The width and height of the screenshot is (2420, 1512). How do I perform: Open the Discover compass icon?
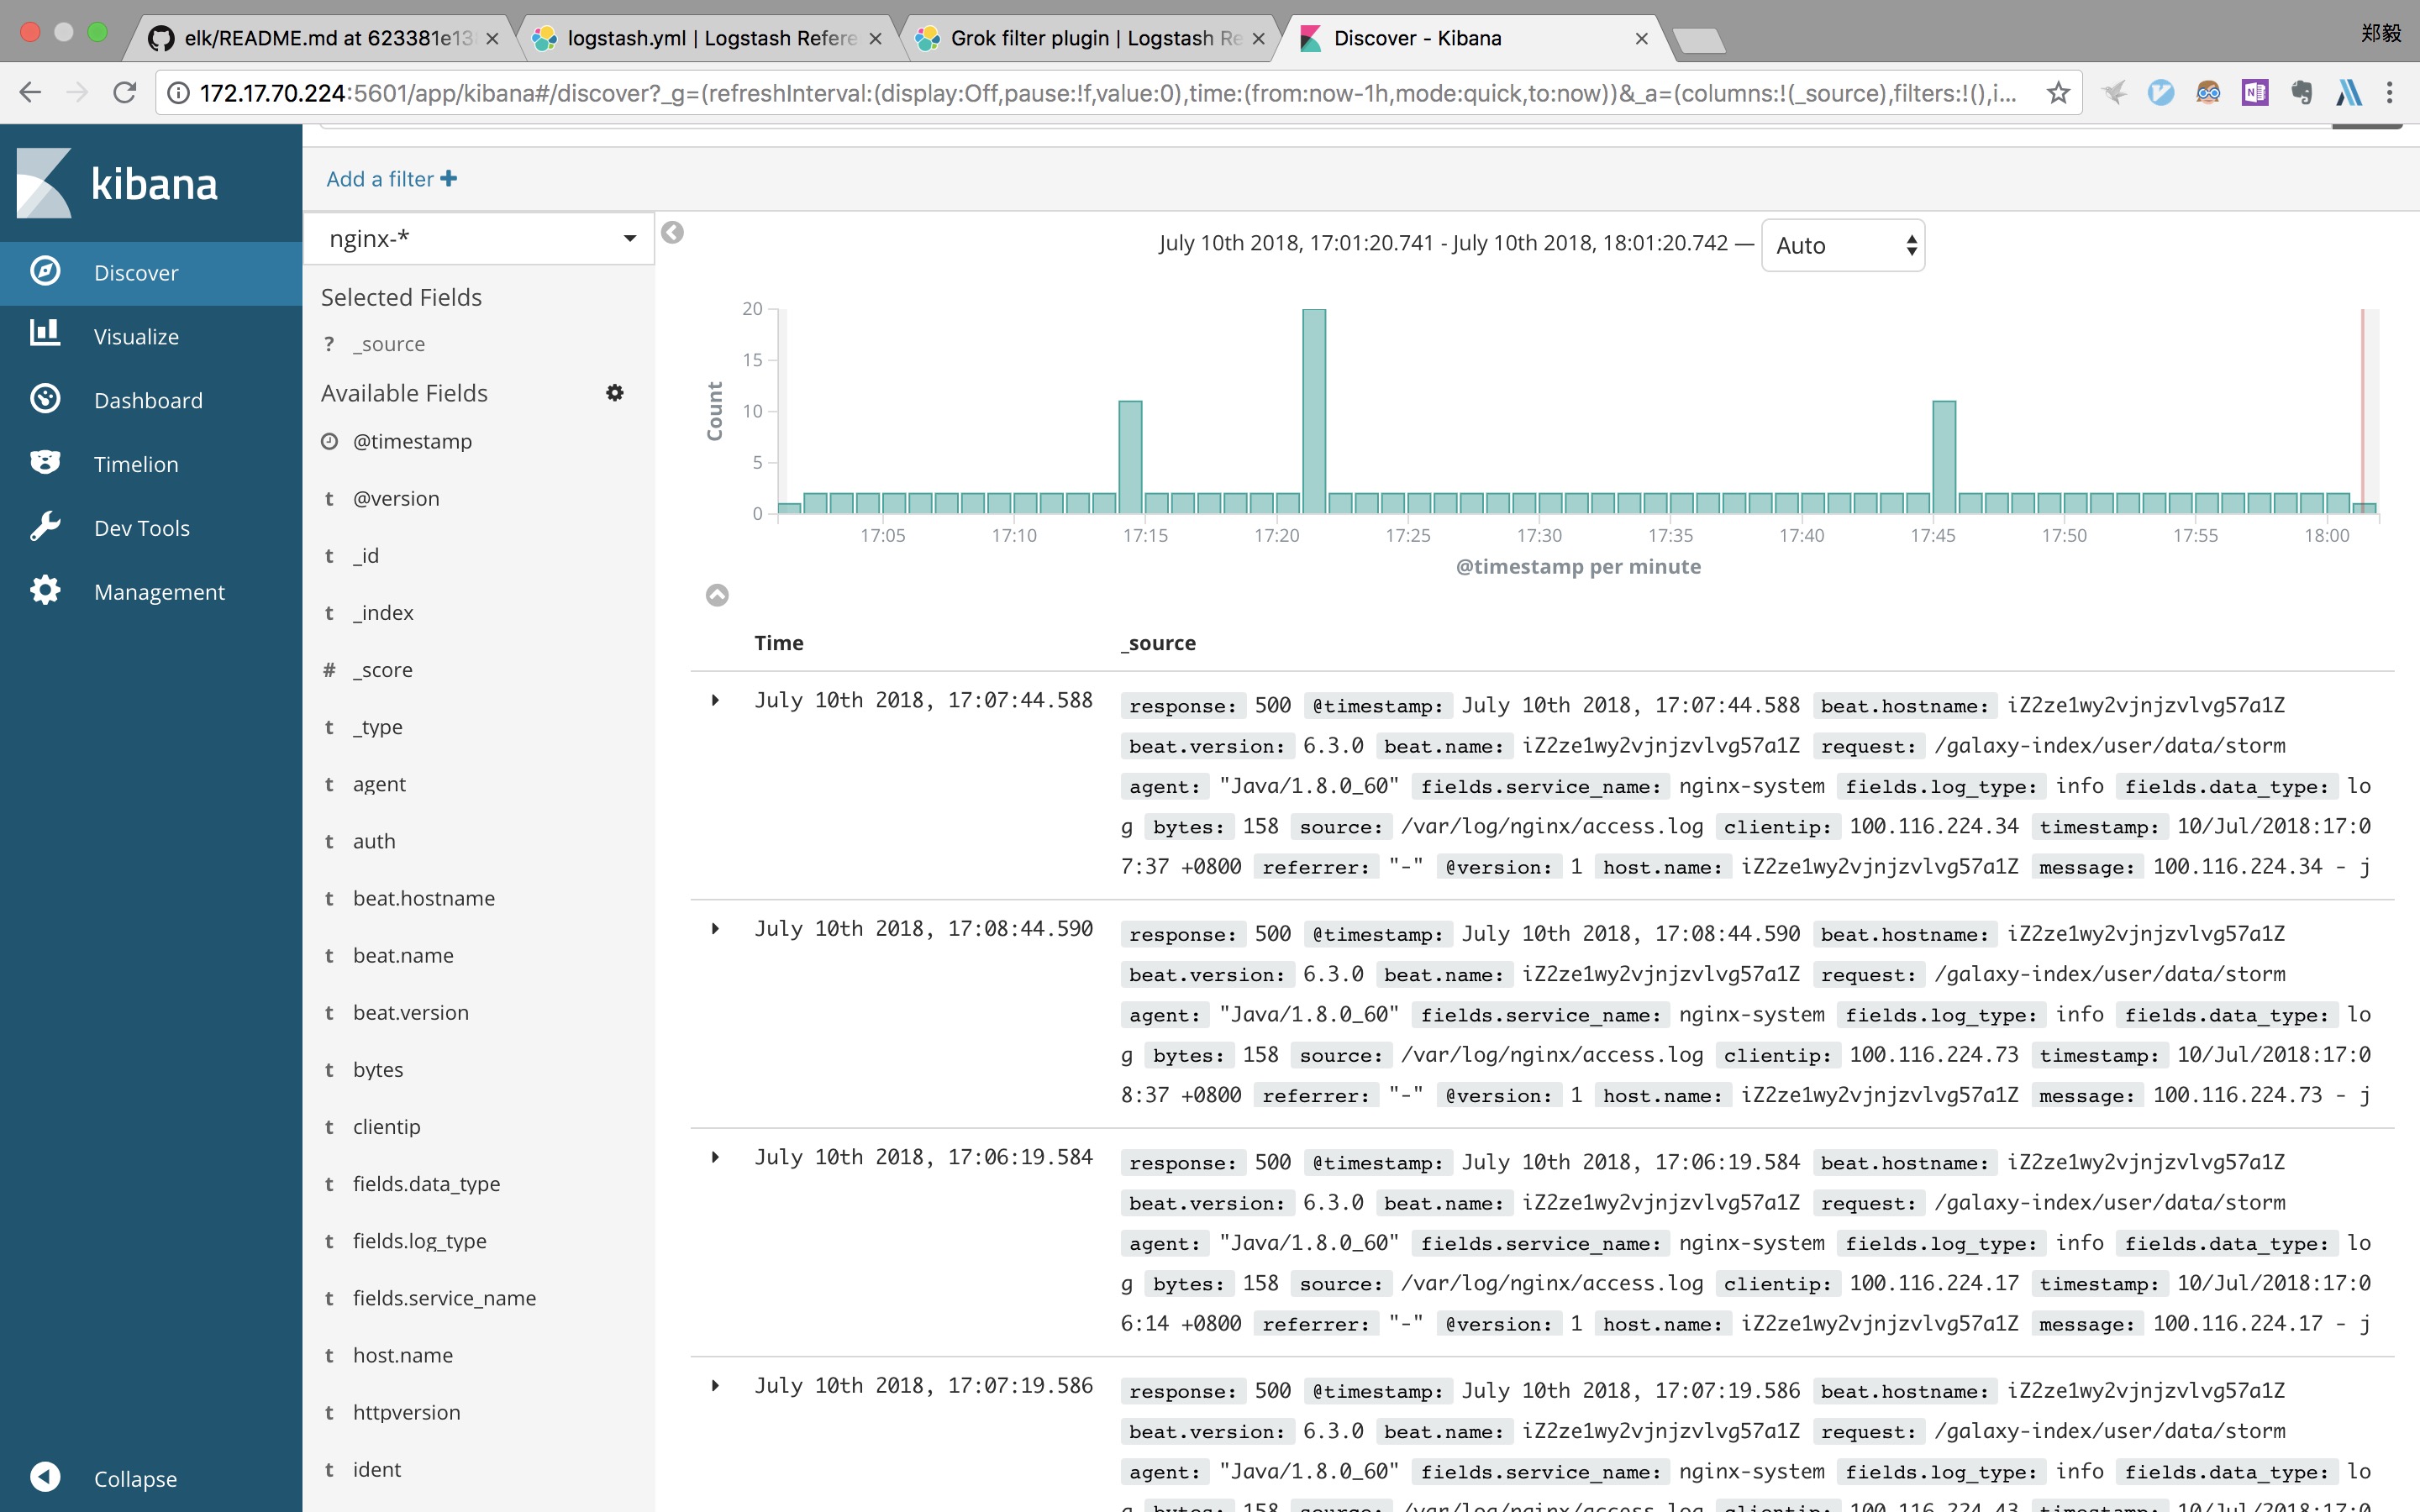[x=45, y=272]
